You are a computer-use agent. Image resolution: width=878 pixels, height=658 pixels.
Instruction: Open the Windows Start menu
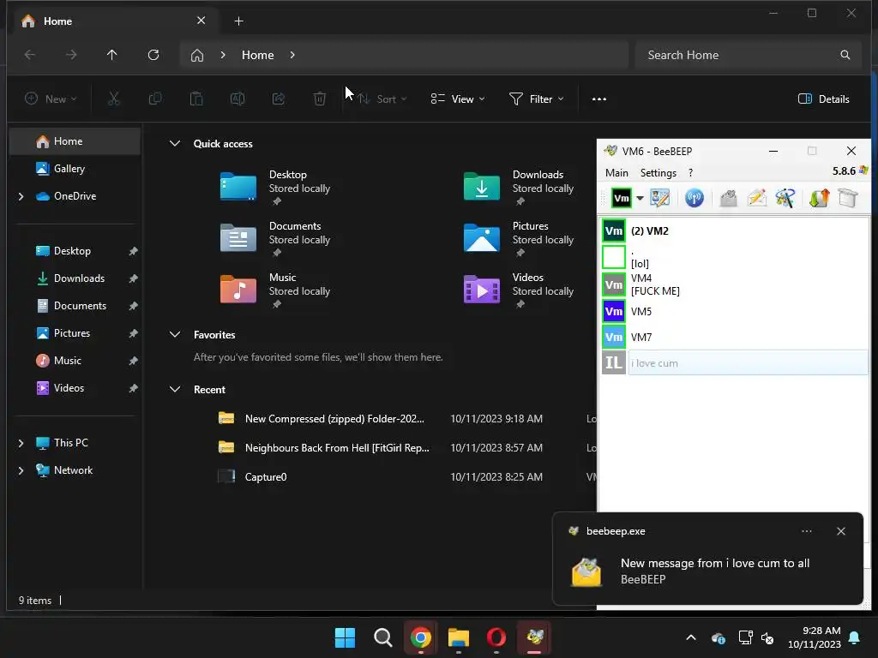pos(345,637)
